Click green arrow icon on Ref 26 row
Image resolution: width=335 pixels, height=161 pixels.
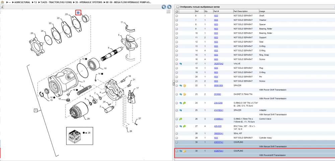point(180,119)
